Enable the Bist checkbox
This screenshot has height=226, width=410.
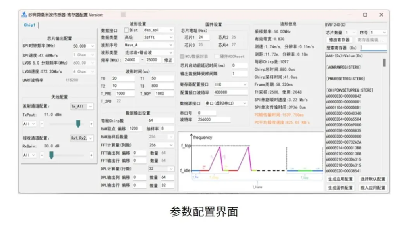pos(126,30)
